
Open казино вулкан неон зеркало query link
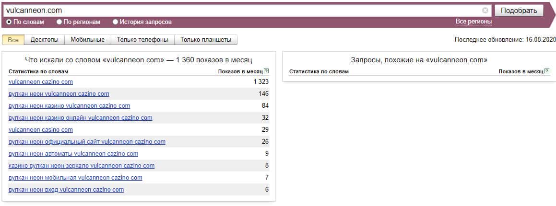(x=82, y=166)
